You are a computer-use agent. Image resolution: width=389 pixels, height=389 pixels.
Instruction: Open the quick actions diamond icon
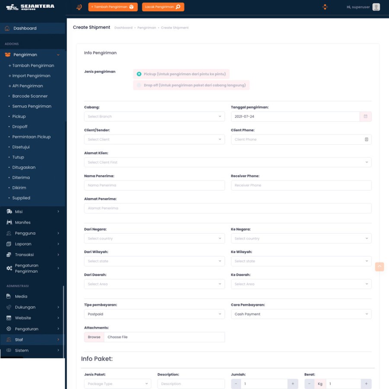coord(325,7)
